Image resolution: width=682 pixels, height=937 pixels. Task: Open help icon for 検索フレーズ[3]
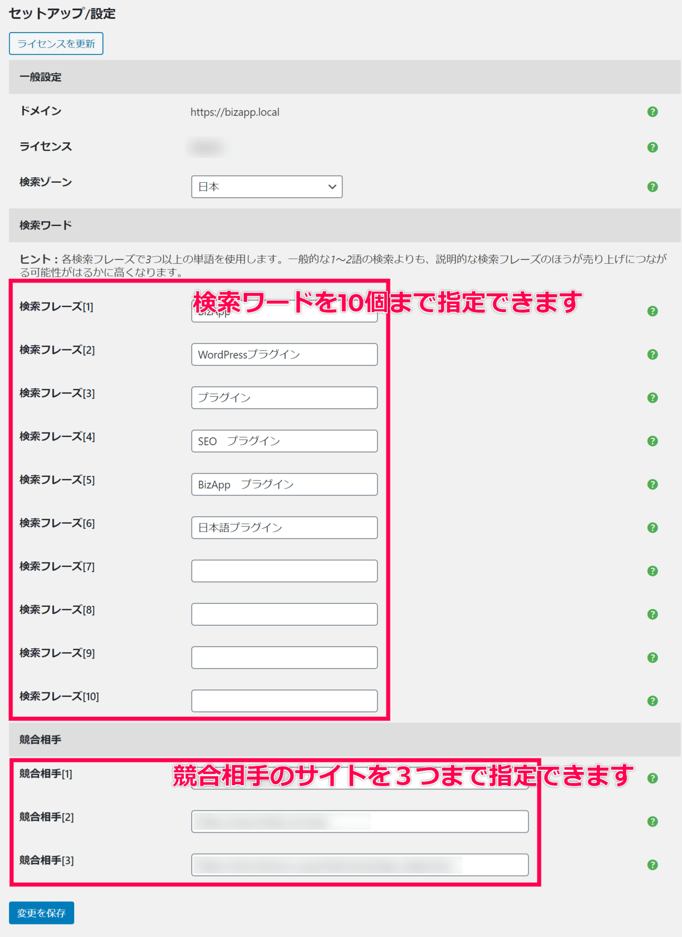(652, 398)
